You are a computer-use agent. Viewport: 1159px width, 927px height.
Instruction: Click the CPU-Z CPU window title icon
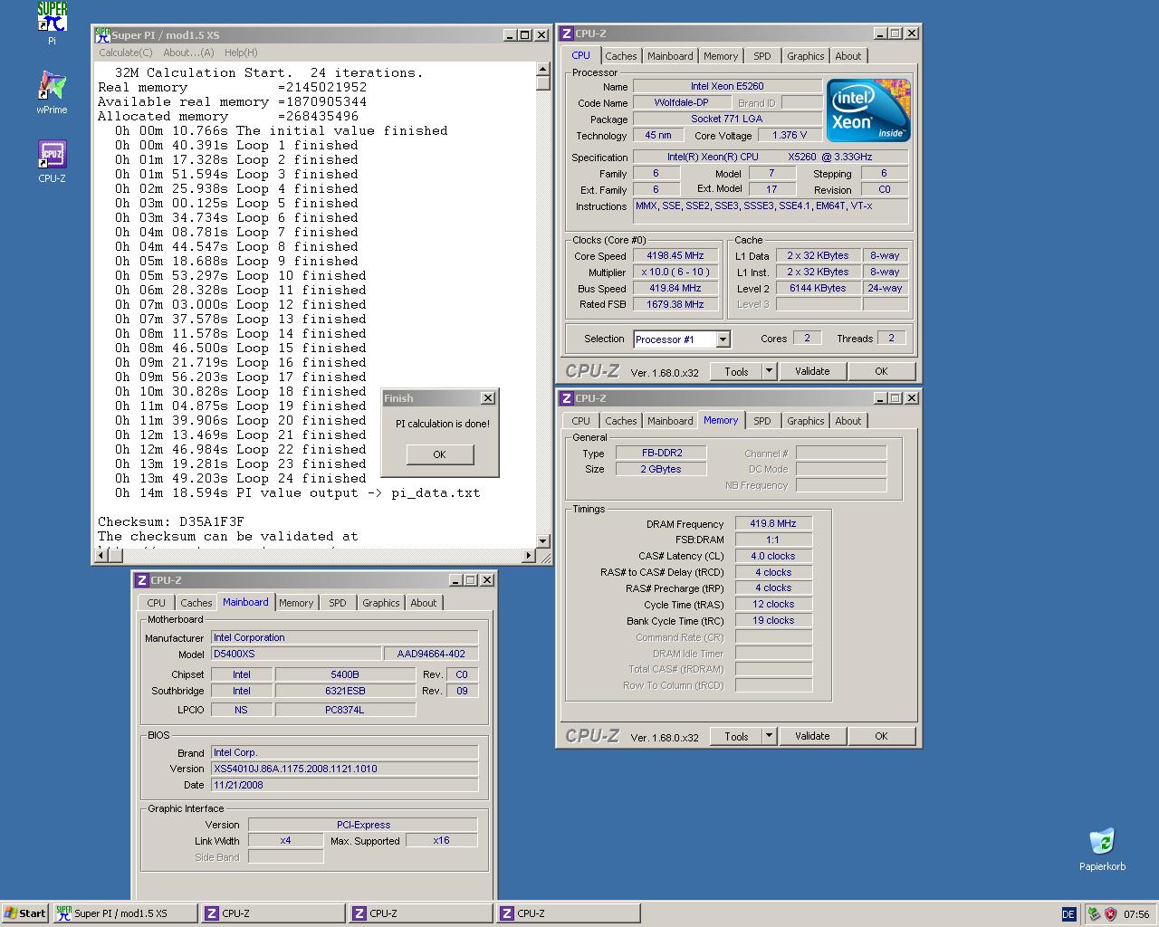tap(566, 33)
